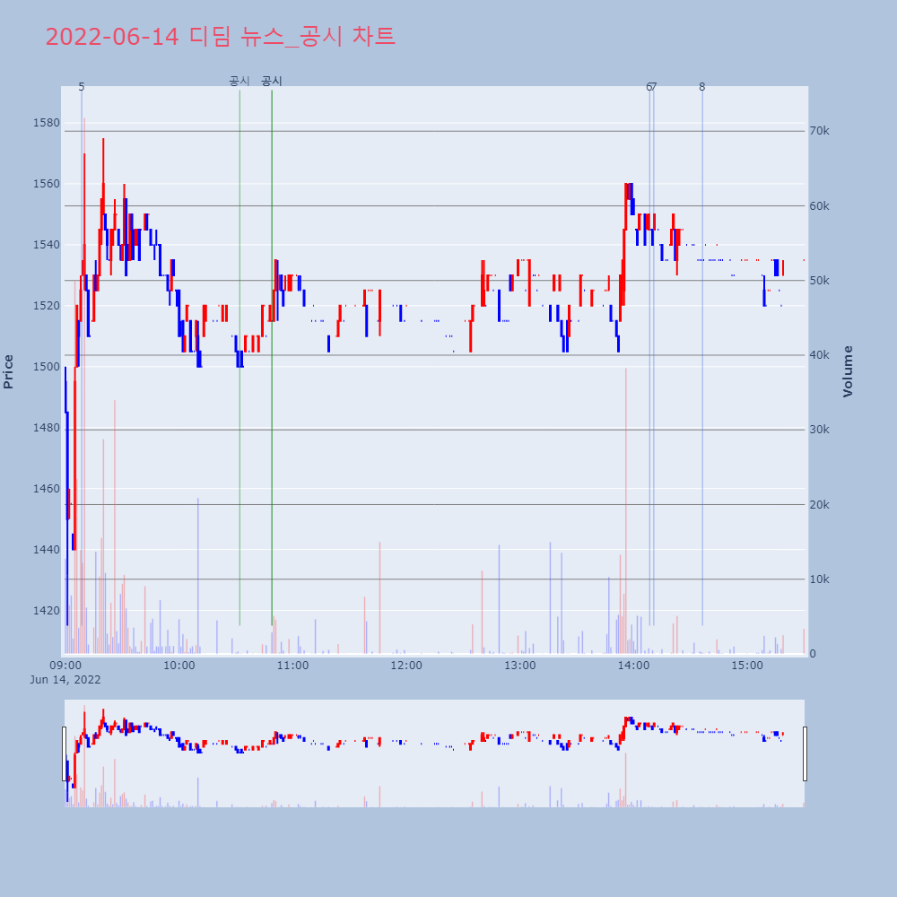
Task: Click the 'Price' y-axis title
Action: (x=8, y=372)
